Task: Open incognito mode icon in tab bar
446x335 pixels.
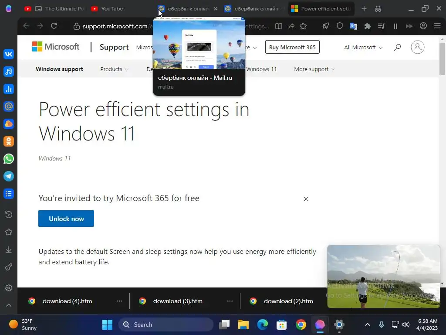Action: pos(378,9)
